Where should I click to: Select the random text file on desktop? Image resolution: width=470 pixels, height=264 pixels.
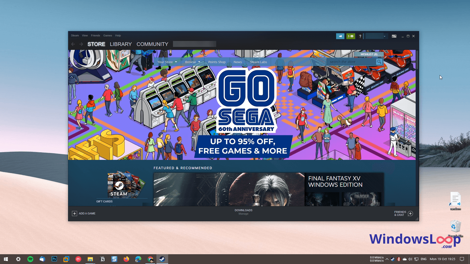(x=455, y=201)
